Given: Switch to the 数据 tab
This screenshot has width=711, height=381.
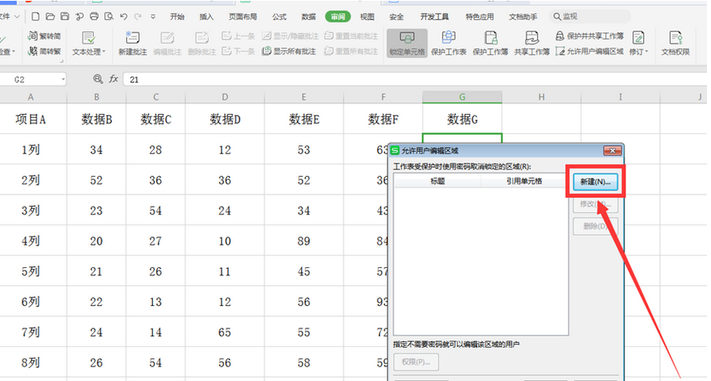Looking at the screenshot, I should [308, 17].
